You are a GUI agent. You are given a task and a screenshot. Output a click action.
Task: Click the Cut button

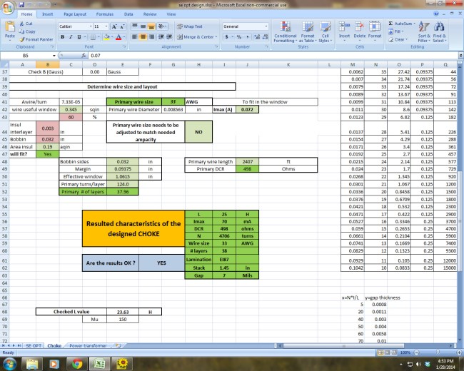click(x=28, y=24)
